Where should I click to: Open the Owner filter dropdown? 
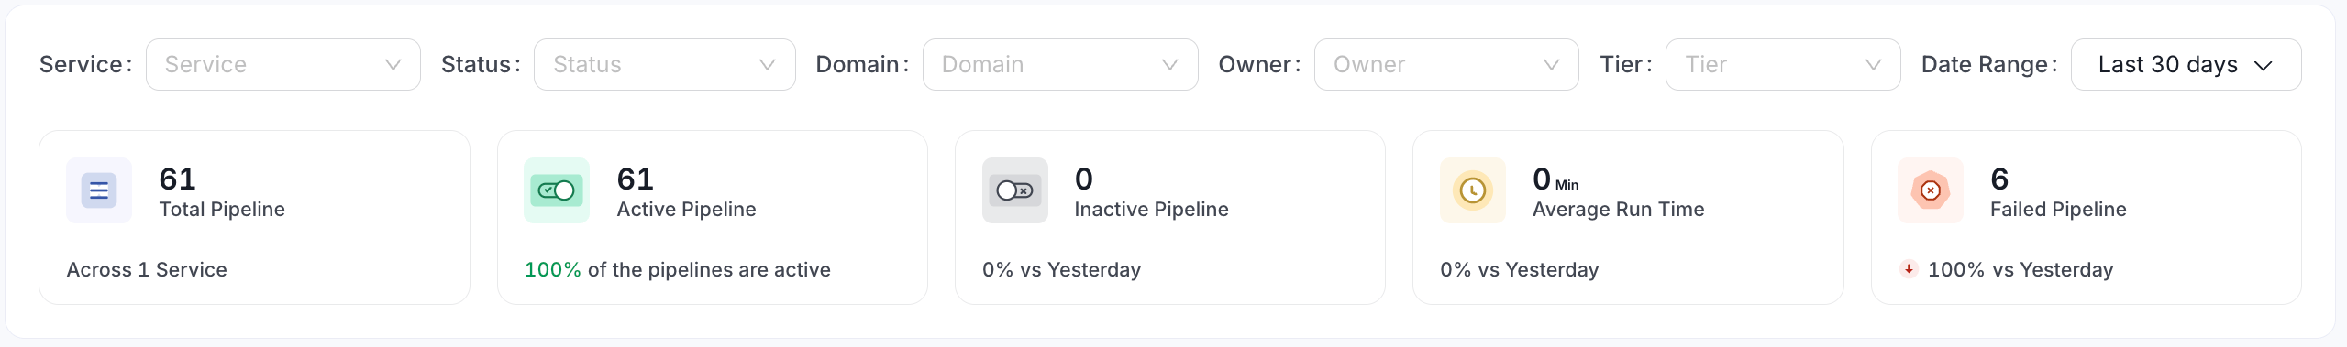[1446, 64]
